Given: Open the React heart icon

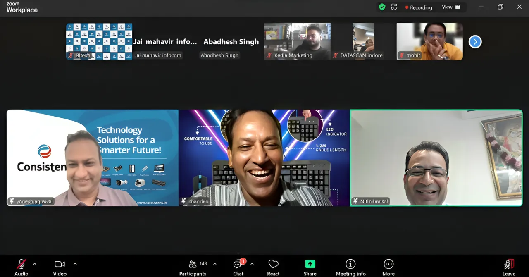Looking at the screenshot, I should [x=273, y=267].
